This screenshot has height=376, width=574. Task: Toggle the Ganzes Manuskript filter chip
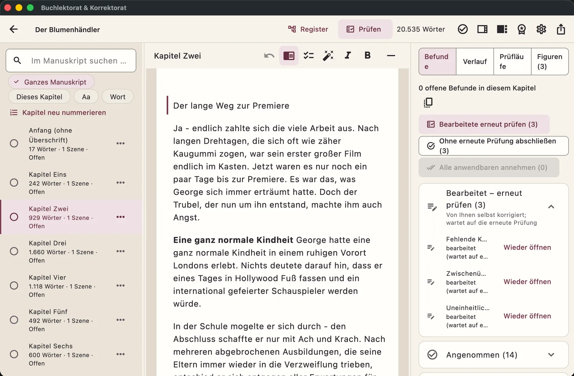pos(51,82)
